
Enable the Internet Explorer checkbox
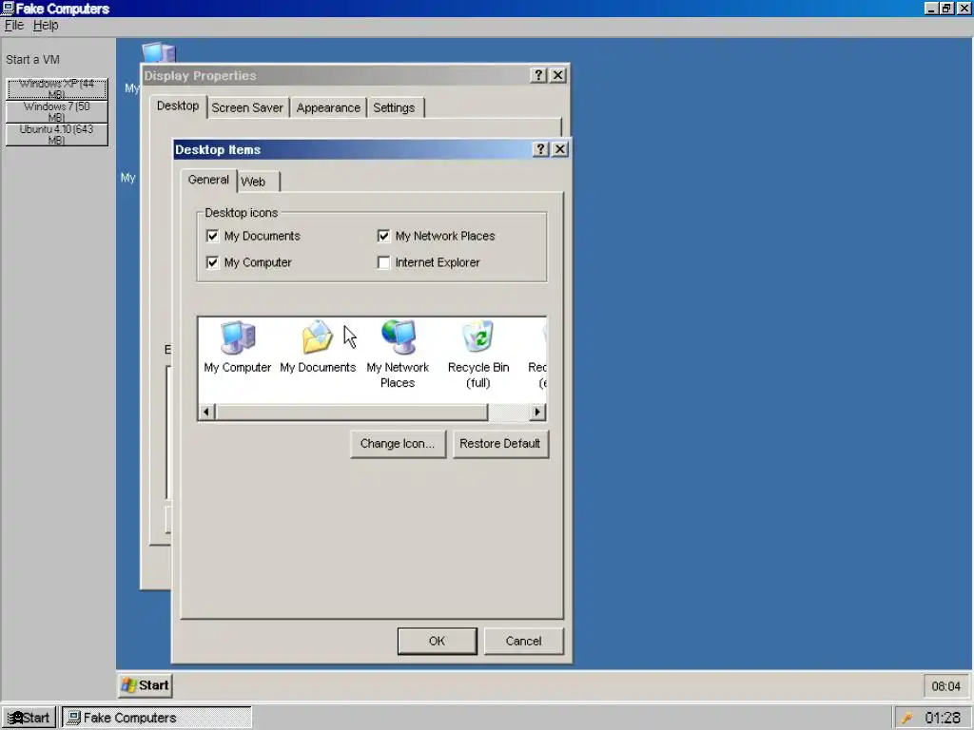click(x=384, y=262)
